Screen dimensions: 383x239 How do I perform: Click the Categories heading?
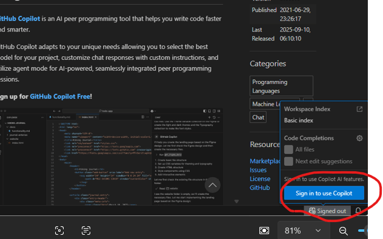pos(268,64)
